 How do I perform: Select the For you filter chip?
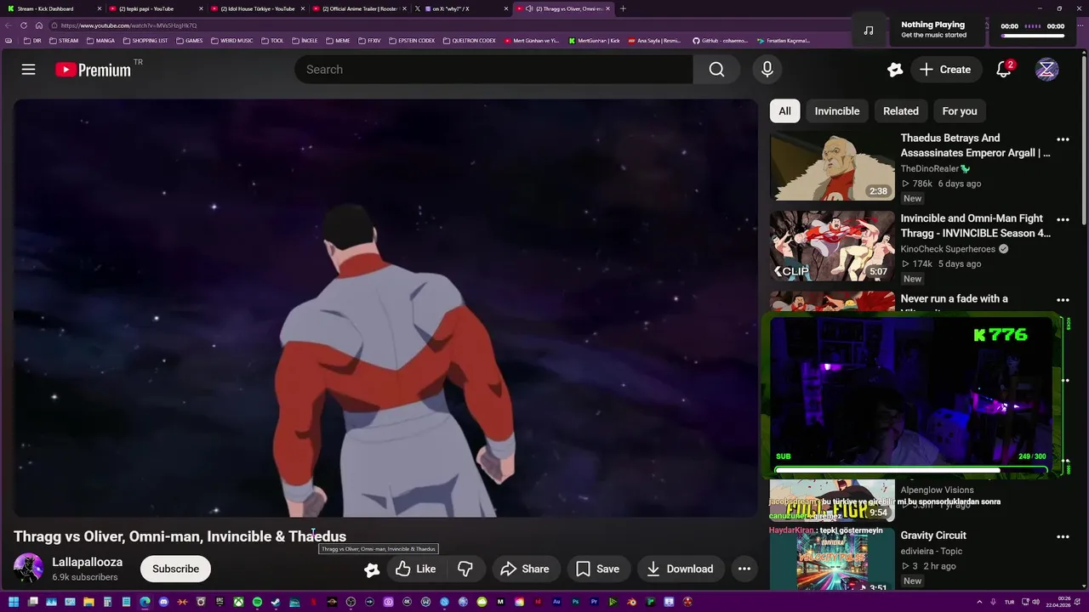tap(960, 111)
